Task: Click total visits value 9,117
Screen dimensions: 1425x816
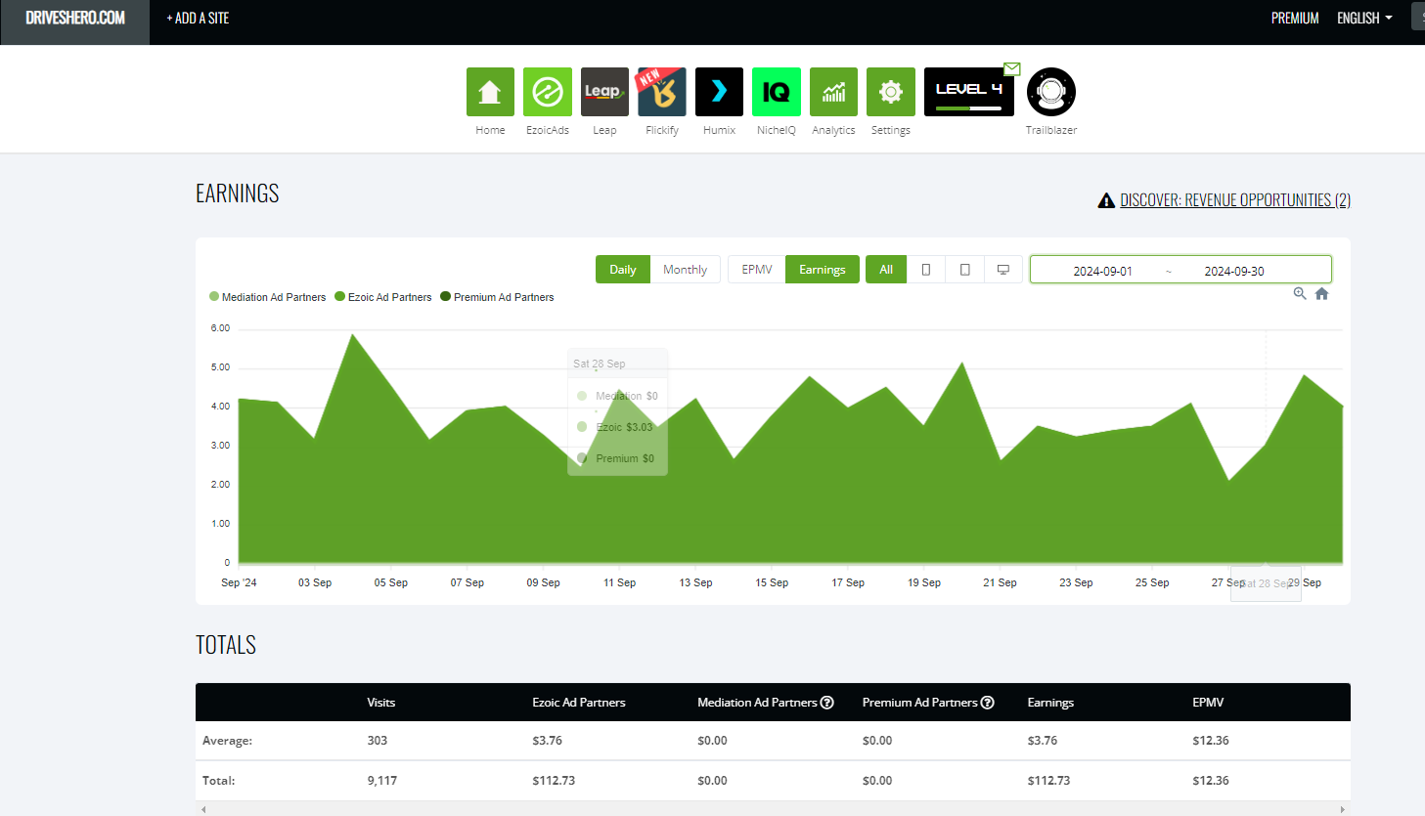Action: [382, 781]
